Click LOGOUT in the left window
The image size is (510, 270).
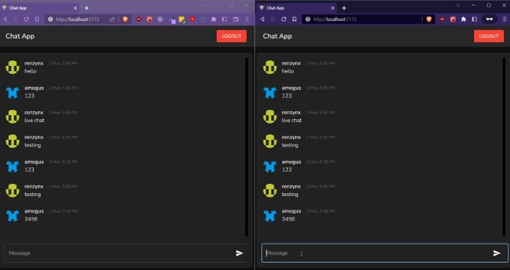tap(232, 36)
